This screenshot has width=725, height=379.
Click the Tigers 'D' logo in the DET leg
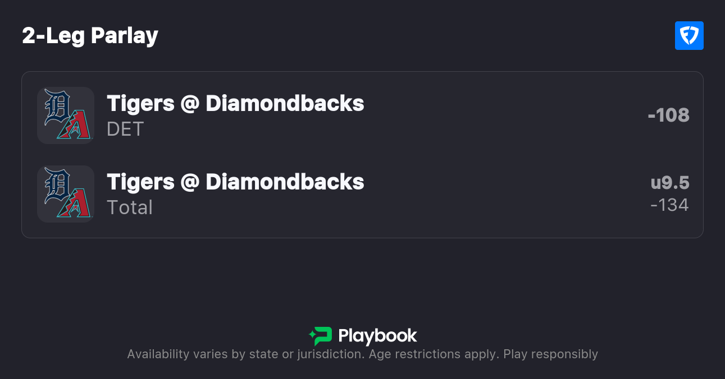click(56, 106)
